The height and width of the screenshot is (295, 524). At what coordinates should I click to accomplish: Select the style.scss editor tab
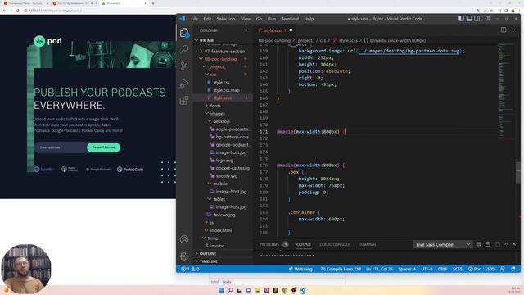click(275, 30)
